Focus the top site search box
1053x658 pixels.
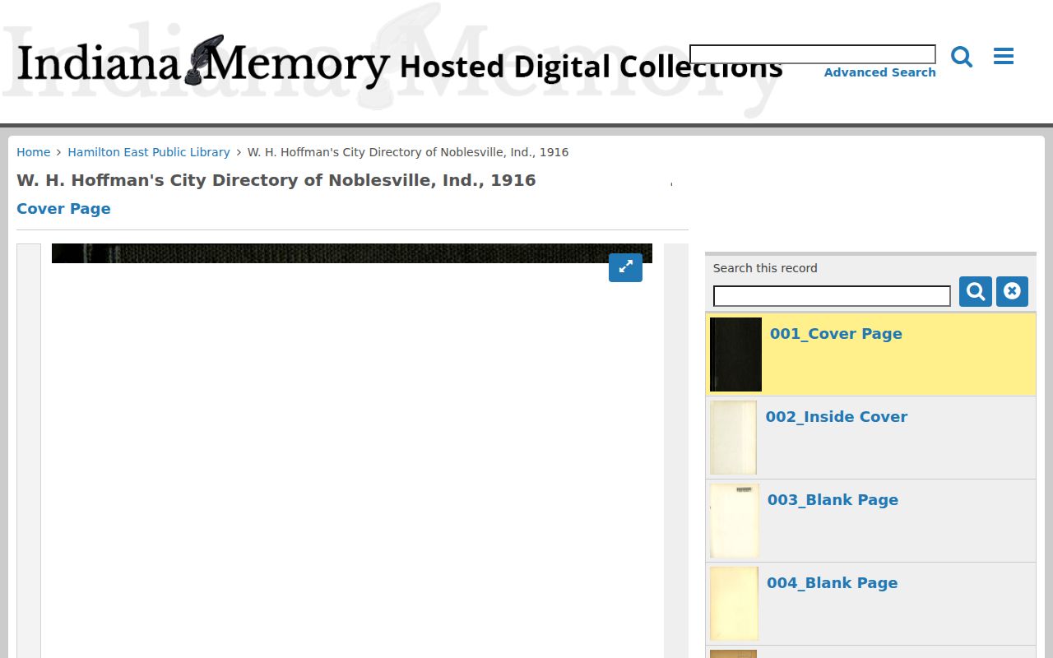[813, 54]
